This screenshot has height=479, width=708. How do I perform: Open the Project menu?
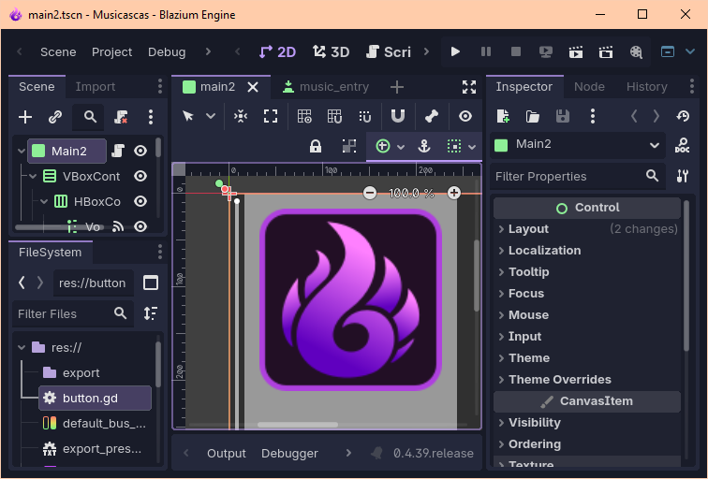(112, 52)
